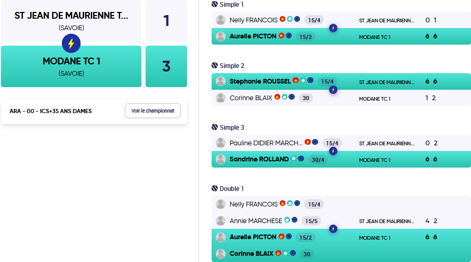Image resolution: width=471 pixels, height=262 pixels.
Task: Click the ARA - 00 - ICS+35 ANS DAMES label
Action: (x=51, y=111)
